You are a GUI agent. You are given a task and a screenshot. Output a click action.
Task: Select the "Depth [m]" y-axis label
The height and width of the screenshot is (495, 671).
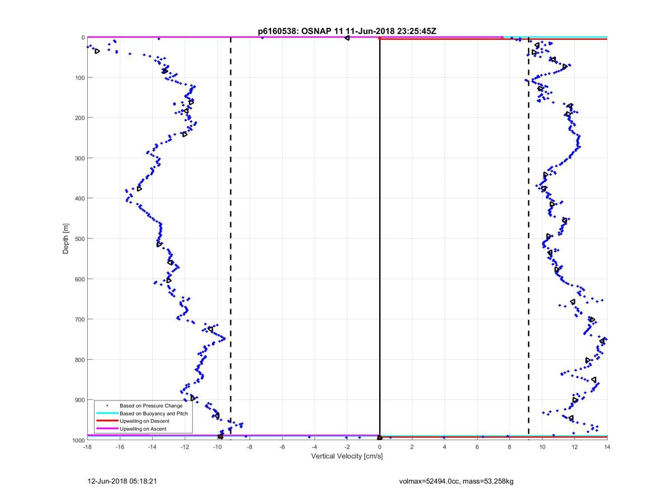coord(66,239)
